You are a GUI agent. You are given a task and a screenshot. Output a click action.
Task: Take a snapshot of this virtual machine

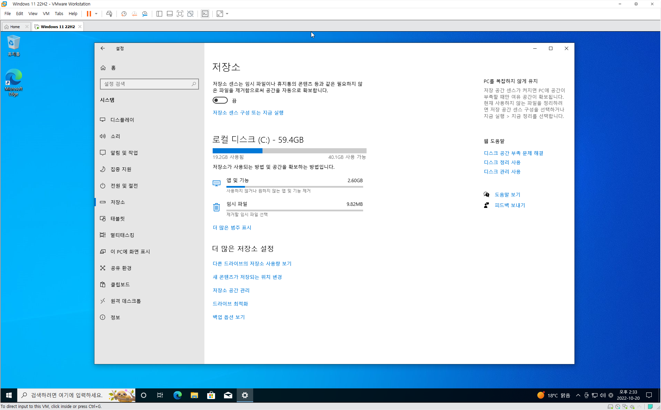124,14
